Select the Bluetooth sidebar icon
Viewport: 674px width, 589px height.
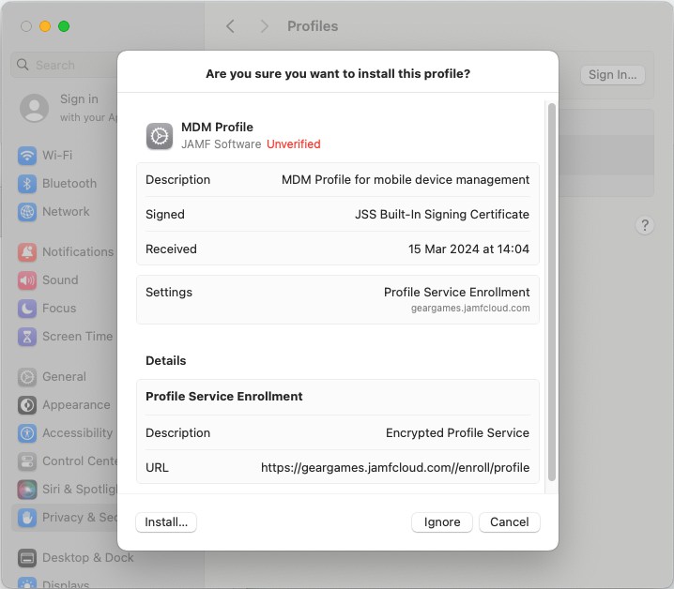27,184
